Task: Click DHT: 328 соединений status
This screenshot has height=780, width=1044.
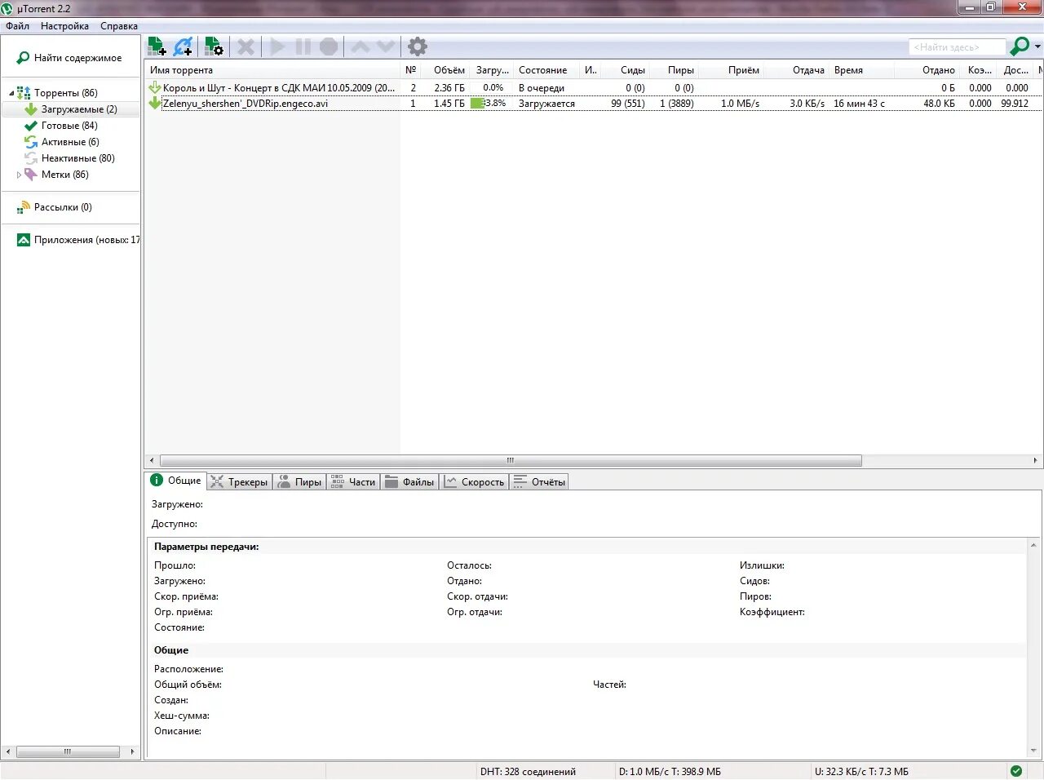Action: click(x=528, y=771)
